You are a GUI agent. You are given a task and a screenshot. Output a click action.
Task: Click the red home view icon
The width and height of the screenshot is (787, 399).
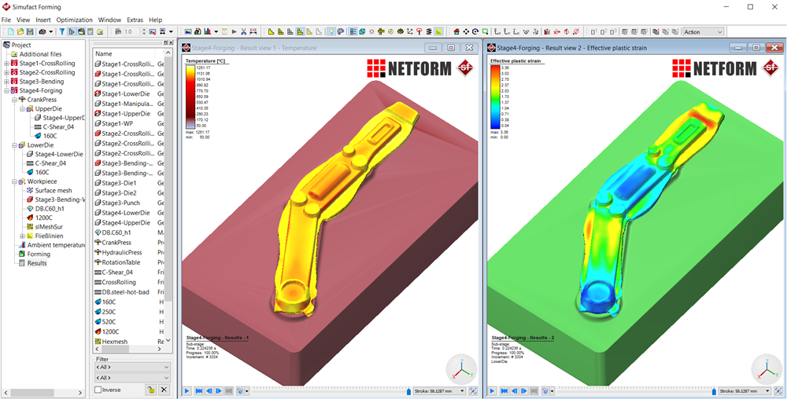click(456, 32)
